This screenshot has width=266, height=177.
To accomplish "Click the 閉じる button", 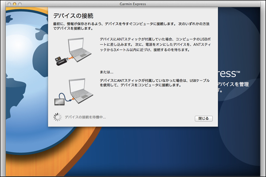I will (203, 119).
